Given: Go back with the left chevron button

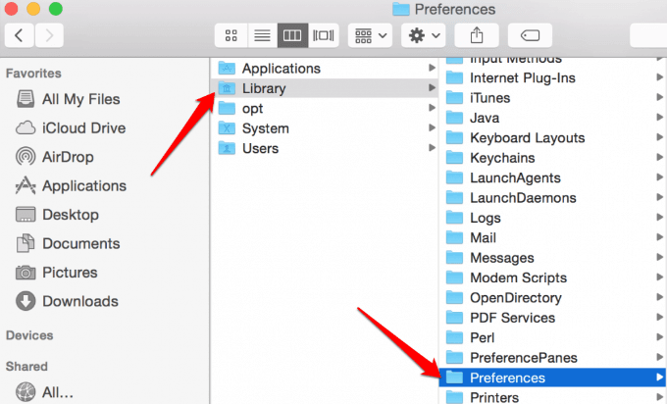Looking at the screenshot, I should [20, 35].
